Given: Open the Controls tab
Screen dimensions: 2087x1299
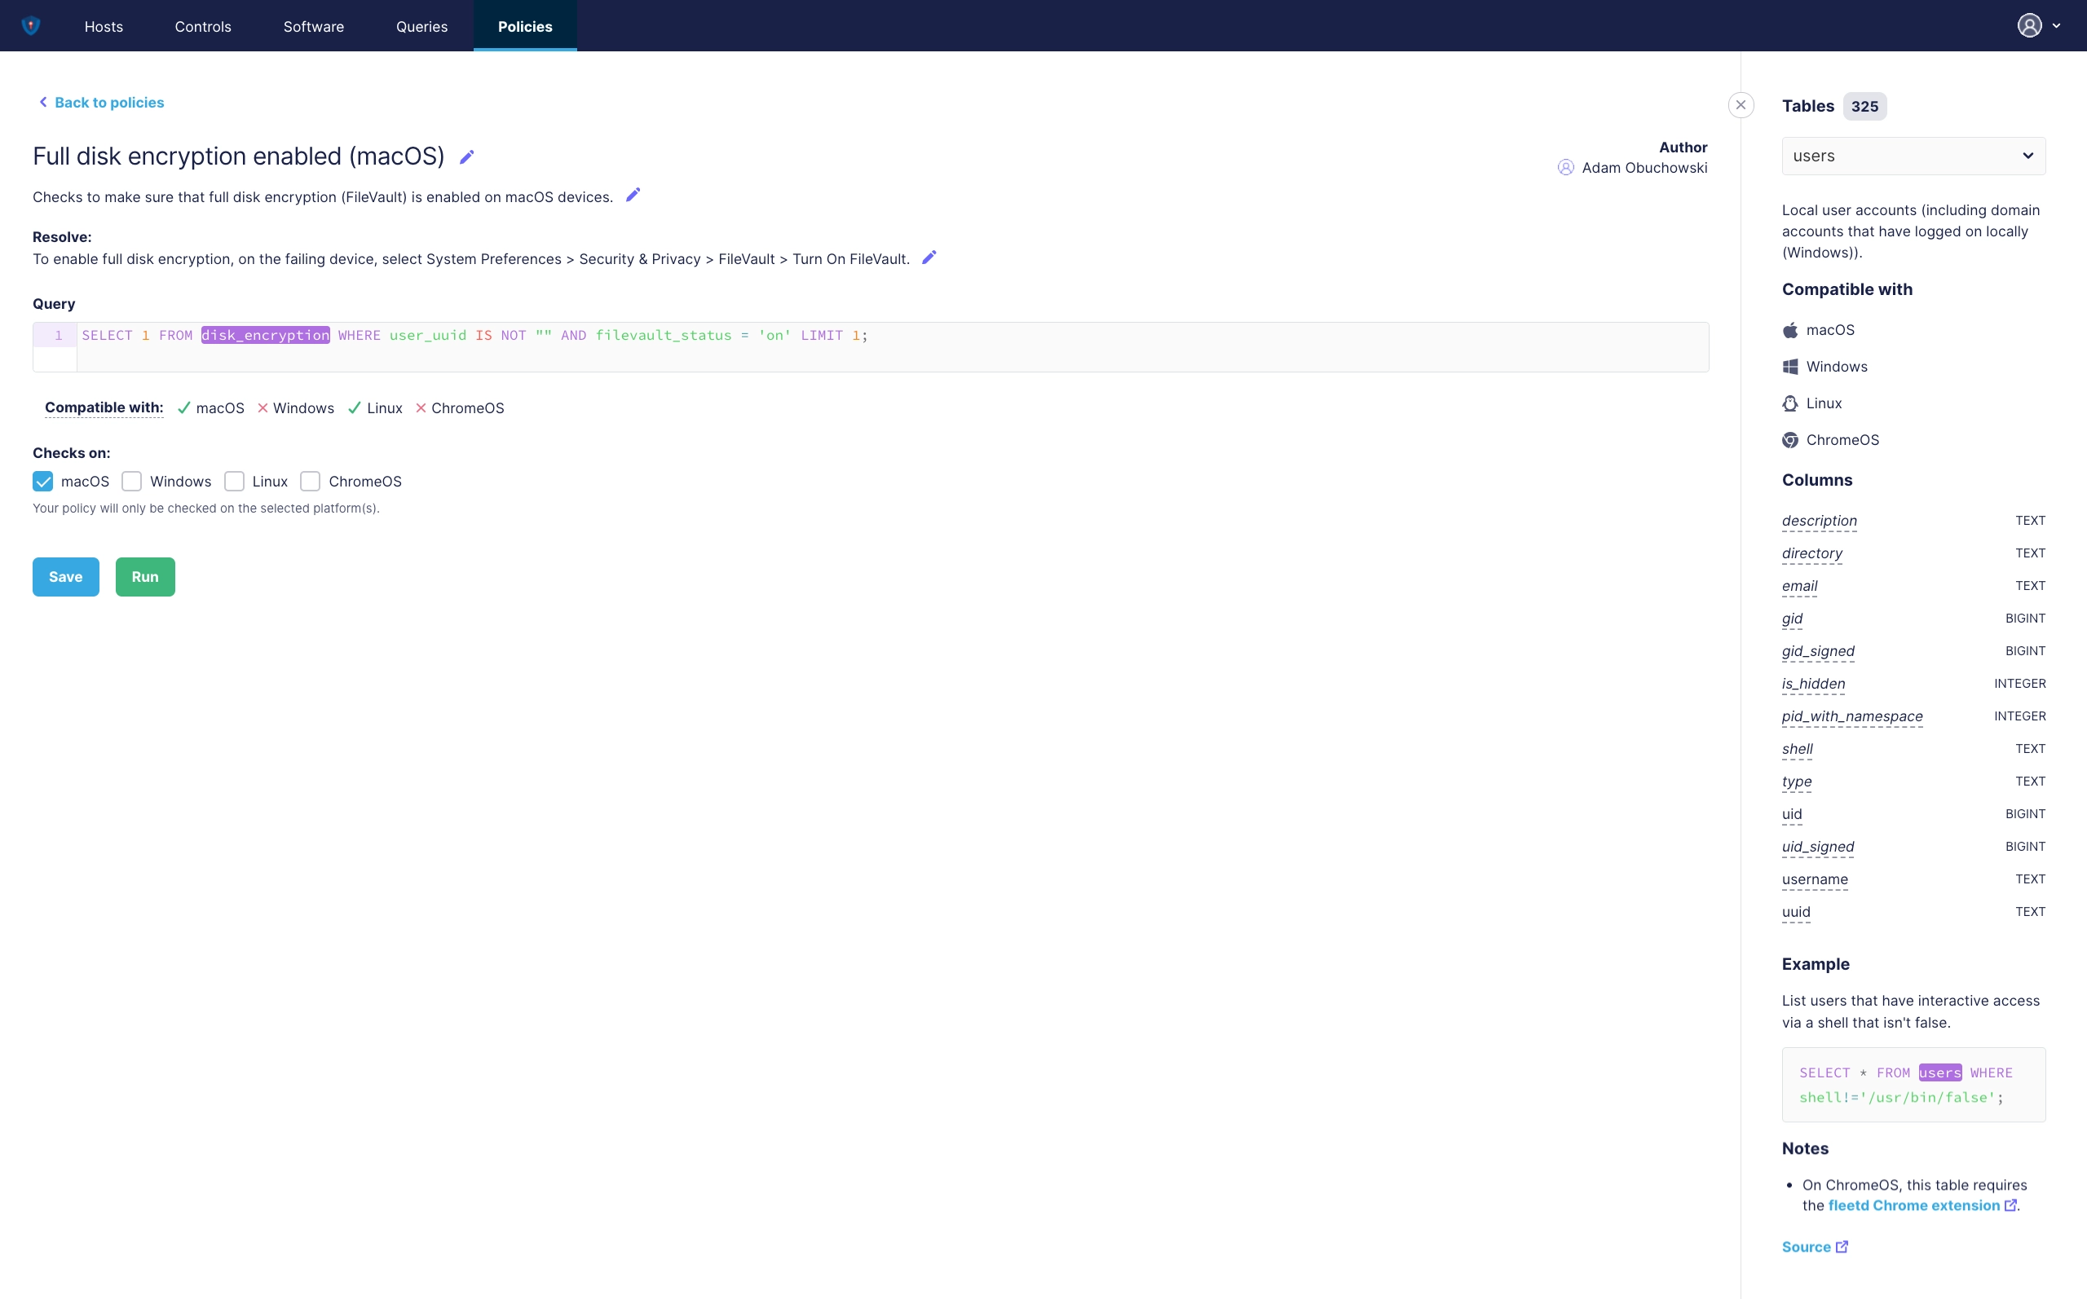Looking at the screenshot, I should tap(203, 26).
